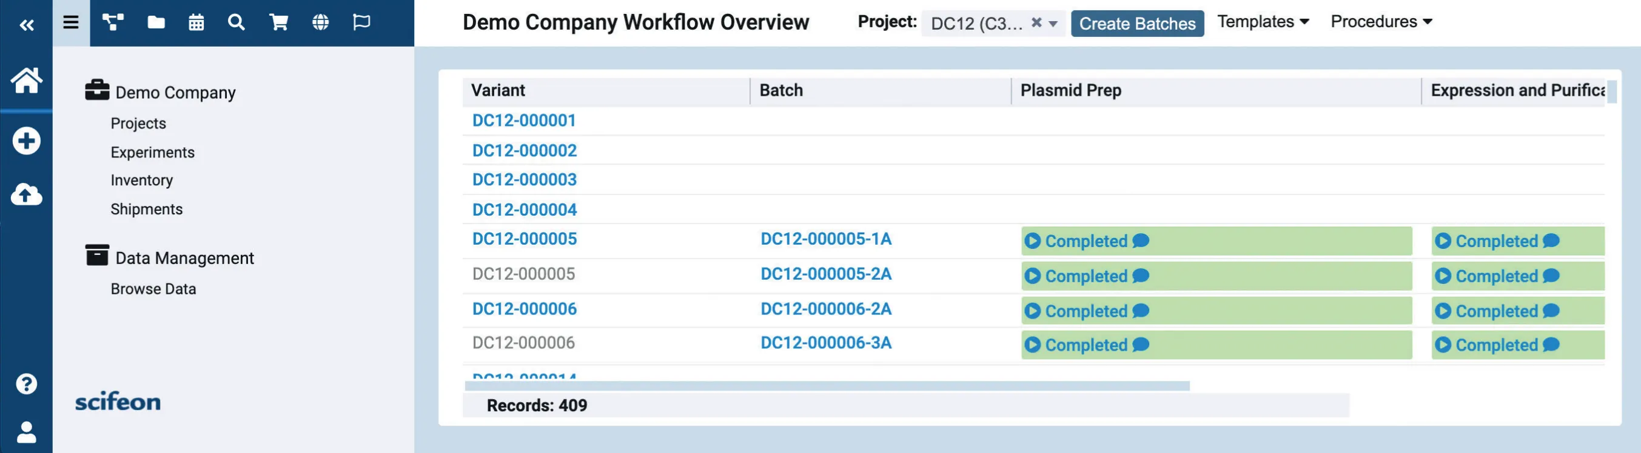Select Demo Company sidebar heading
The height and width of the screenshot is (453, 1641).
tap(175, 93)
